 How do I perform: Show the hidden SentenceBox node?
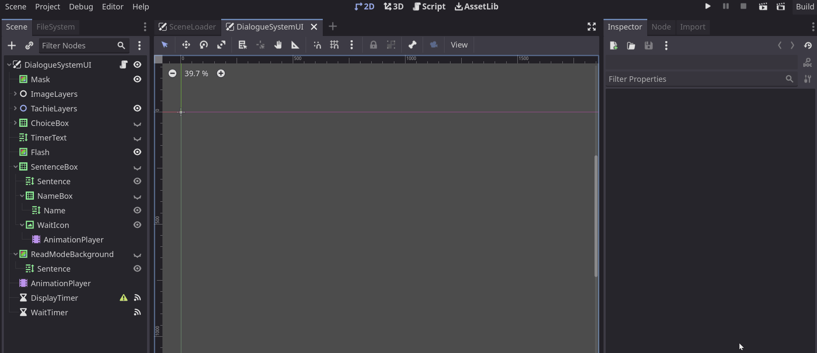137,168
